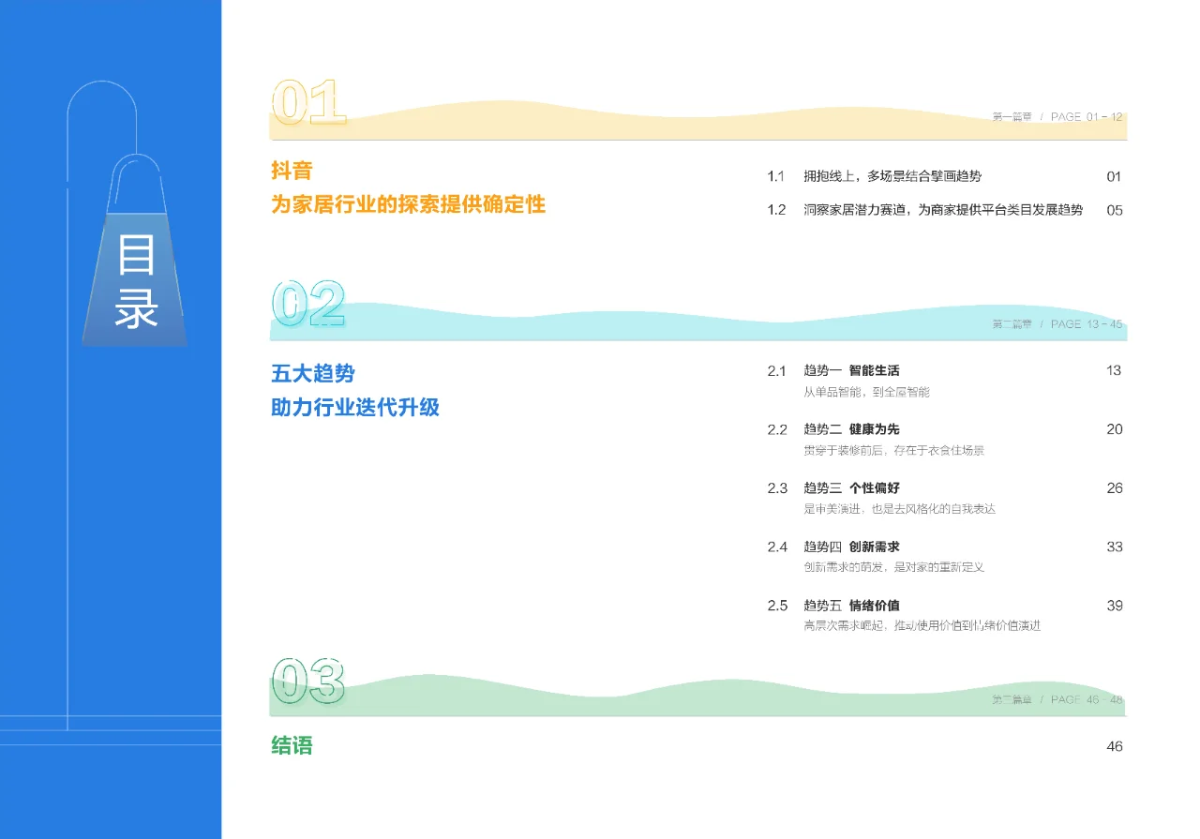Click the large "03" chapter number
This screenshot has height=839, width=1200.
(308, 681)
